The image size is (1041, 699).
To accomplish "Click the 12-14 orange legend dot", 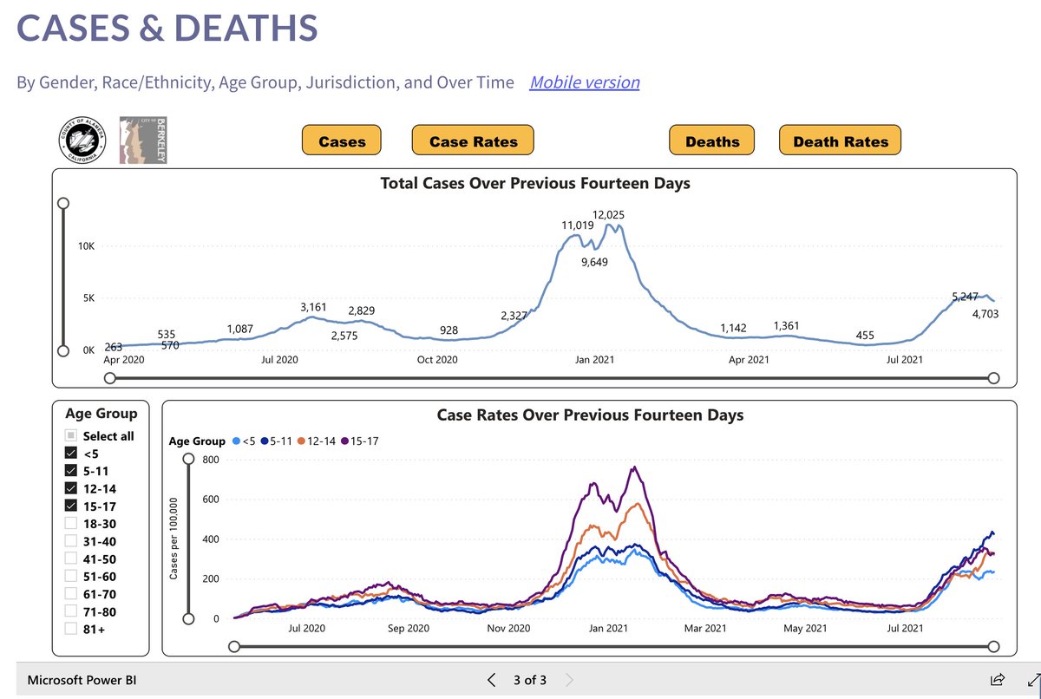I will coord(302,441).
